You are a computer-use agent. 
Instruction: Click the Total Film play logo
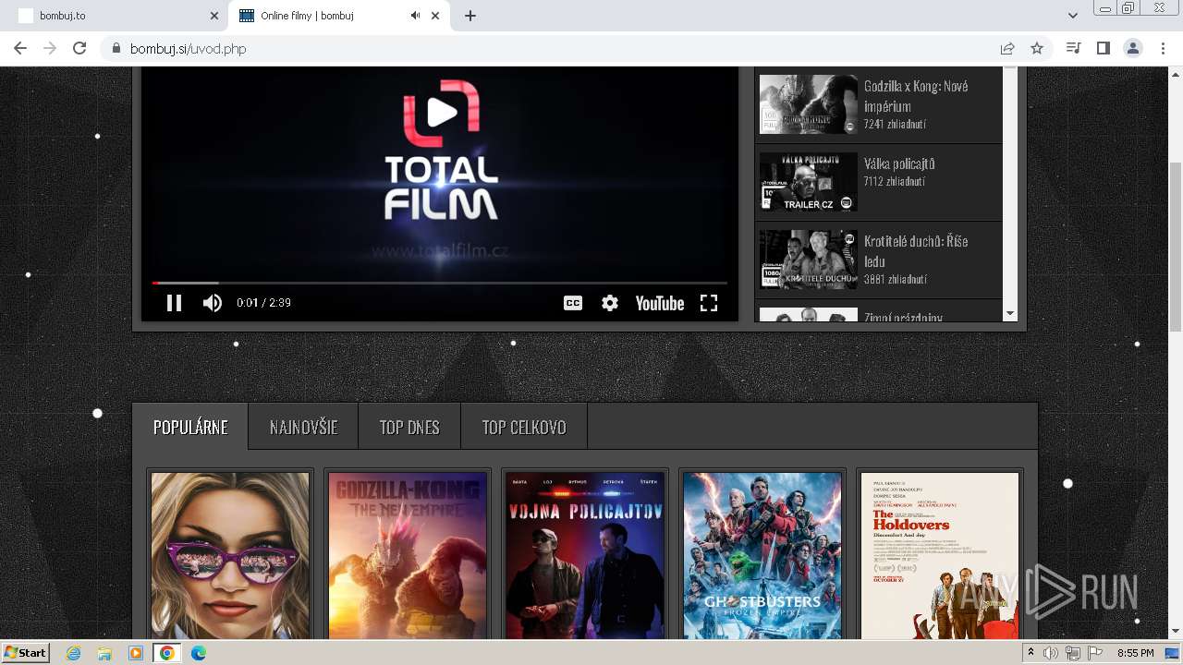click(x=441, y=113)
